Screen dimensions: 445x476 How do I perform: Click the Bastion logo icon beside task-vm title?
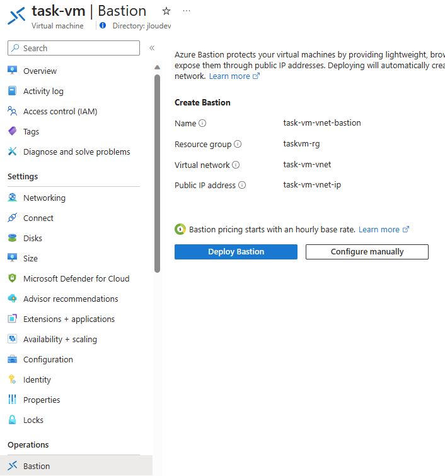16,16
